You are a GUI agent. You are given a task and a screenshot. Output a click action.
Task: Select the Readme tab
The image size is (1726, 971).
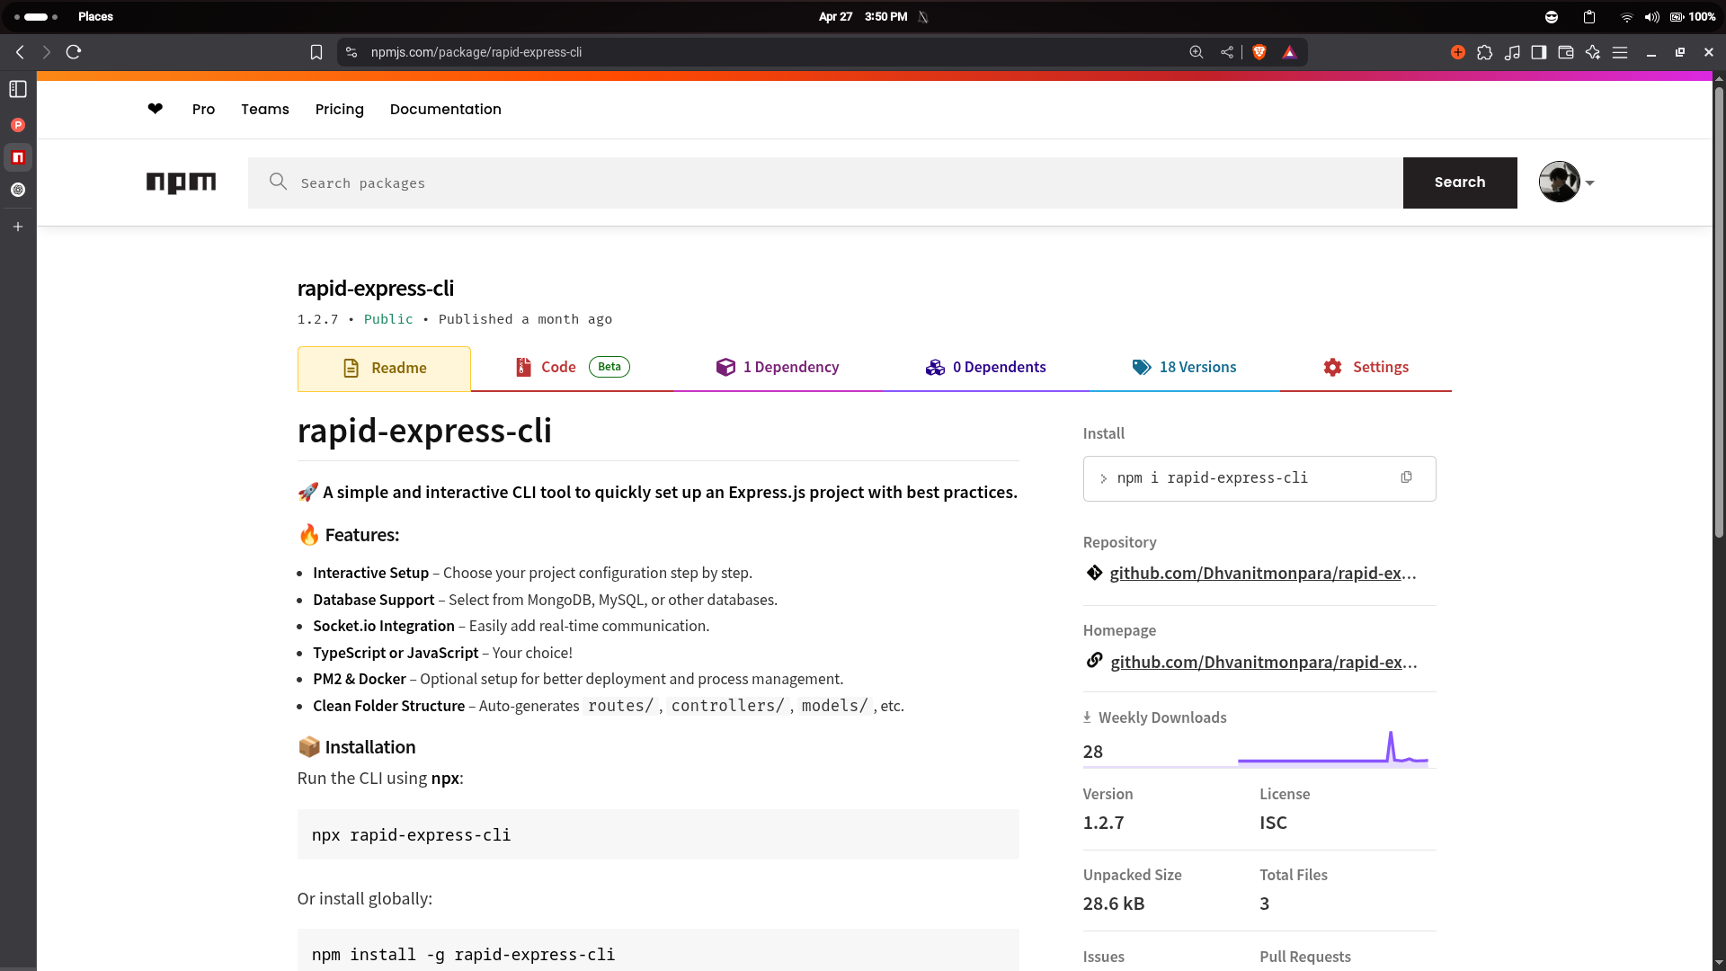pyautogui.click(x=384, y=368)
